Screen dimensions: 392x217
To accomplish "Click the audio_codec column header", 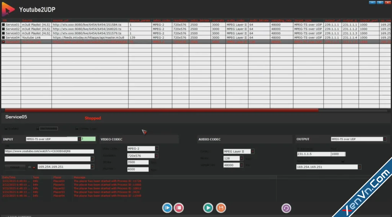I will 237,21.
